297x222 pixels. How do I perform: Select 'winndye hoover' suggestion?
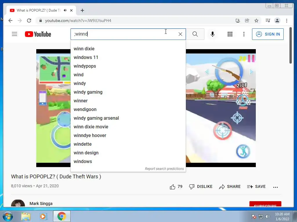pos(128,136)
